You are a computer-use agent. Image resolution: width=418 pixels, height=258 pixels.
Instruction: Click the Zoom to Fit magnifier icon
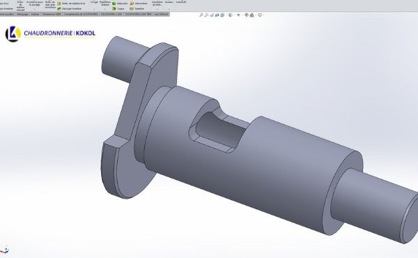201,15
